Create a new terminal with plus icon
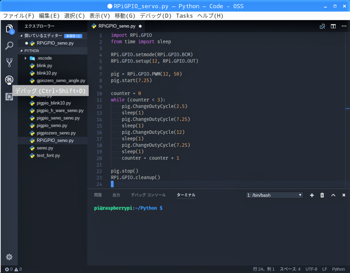 click(312, 195)
